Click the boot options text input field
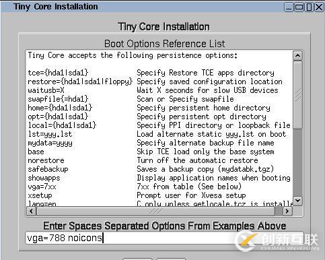 164,238
